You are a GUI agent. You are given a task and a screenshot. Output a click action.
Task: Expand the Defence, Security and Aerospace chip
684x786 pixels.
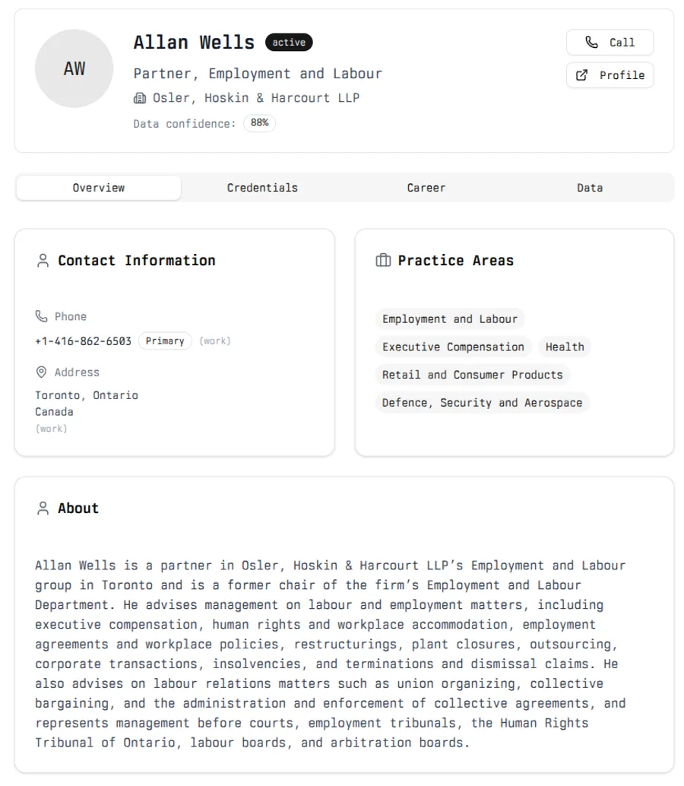482,403
